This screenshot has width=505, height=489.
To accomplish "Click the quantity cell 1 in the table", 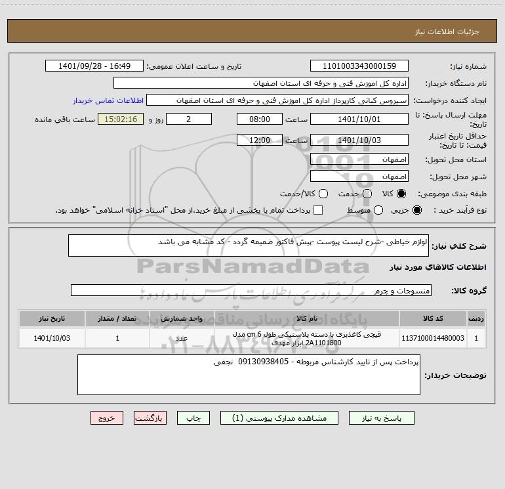I will [117, 338].
